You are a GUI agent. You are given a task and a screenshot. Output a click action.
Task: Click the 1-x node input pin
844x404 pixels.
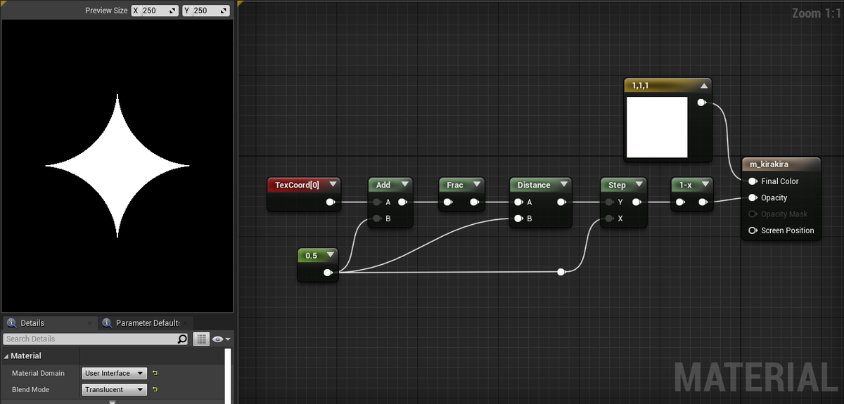679,202
